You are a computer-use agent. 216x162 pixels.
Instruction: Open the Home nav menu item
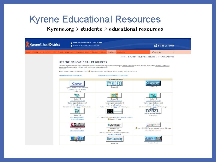pyautogui.click(x=28, y=52)
